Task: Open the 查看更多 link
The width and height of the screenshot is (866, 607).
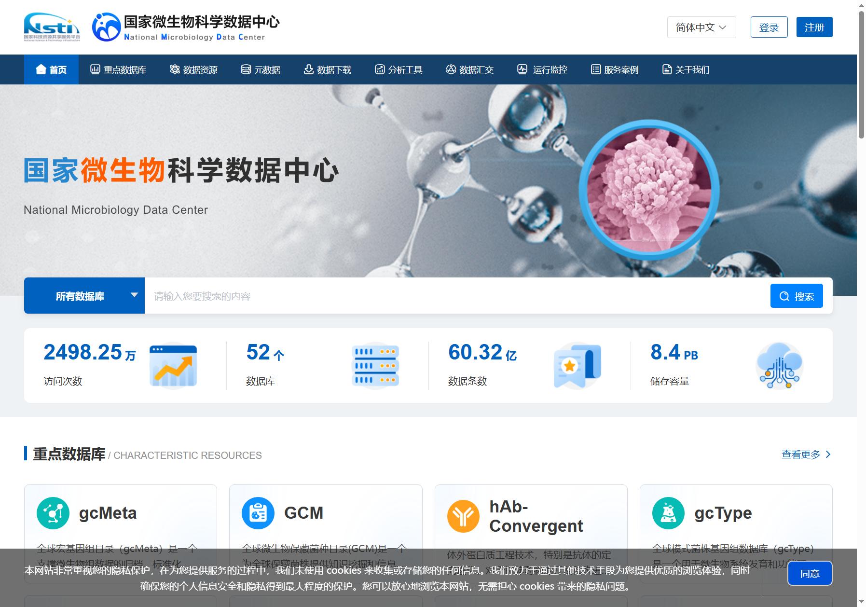Action: pos(806,455)
